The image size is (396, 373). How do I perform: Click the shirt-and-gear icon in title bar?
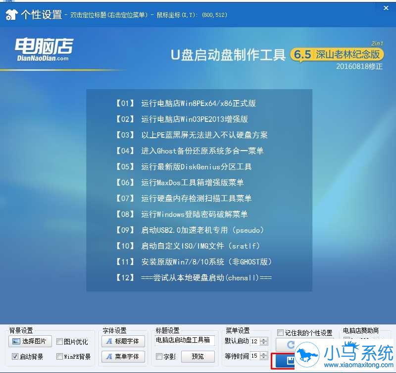[x=11, y=14]
